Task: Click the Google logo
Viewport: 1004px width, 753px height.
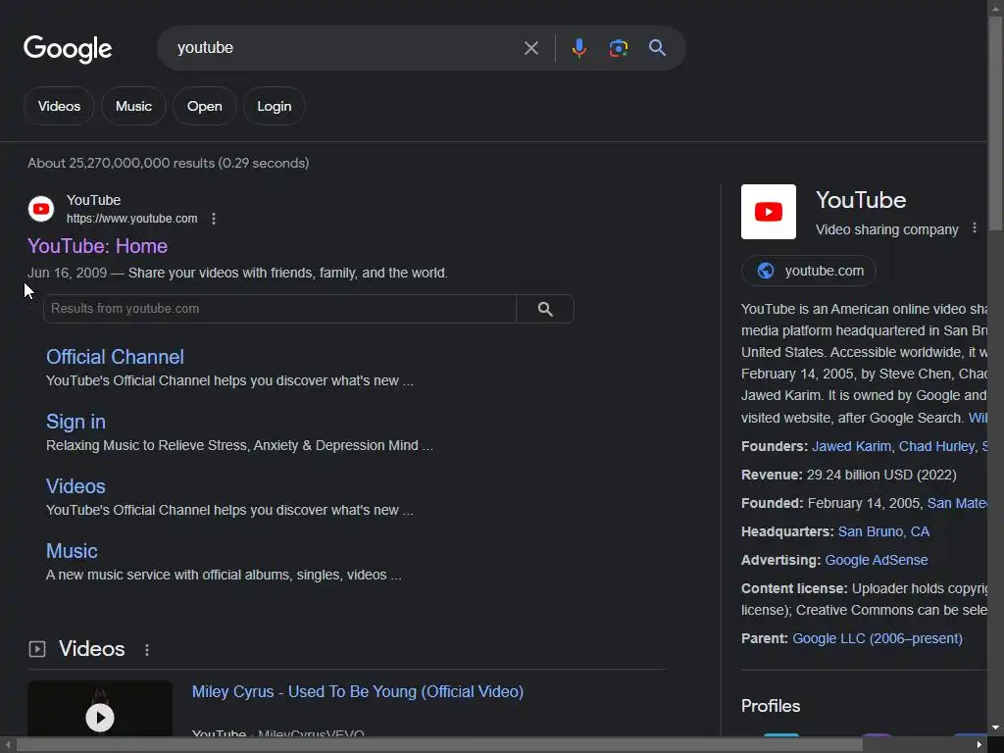Action: point(68,49)
